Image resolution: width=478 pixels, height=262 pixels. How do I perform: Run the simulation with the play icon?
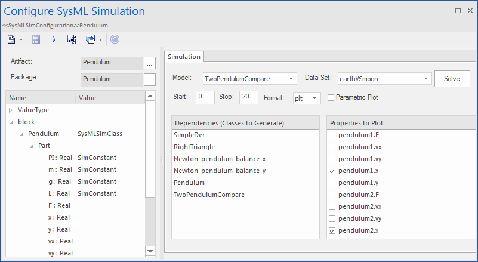(54, 39)
